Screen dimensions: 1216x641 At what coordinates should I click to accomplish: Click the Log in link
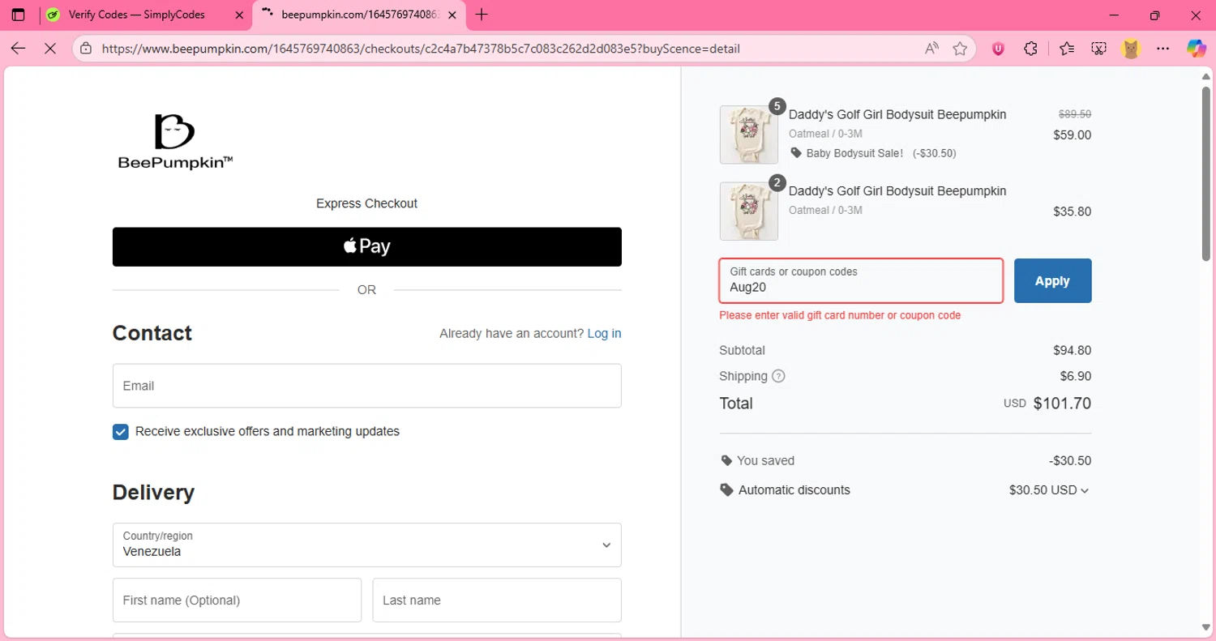pyautogui.click(x=604, y=333)
